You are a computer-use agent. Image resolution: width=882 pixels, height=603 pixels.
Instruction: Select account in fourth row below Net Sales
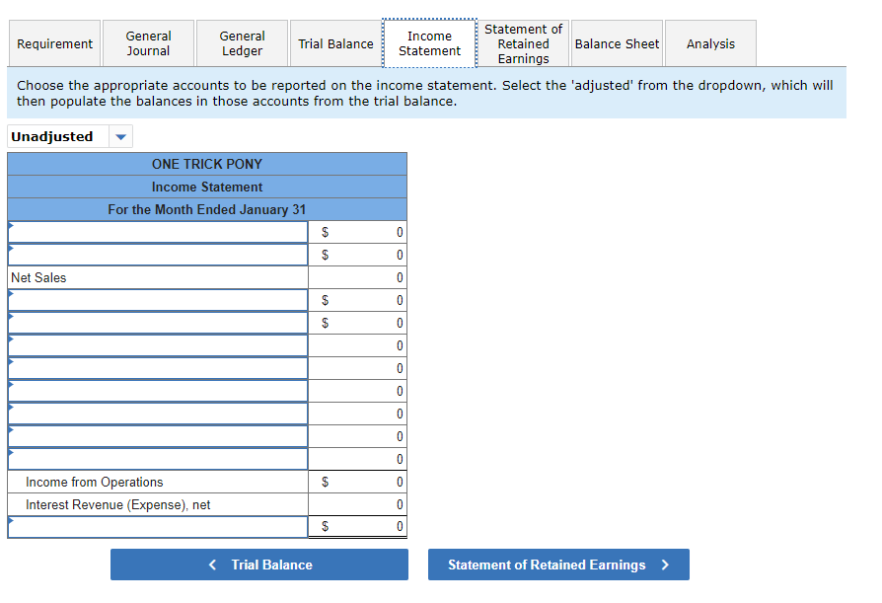pos(158,368)
